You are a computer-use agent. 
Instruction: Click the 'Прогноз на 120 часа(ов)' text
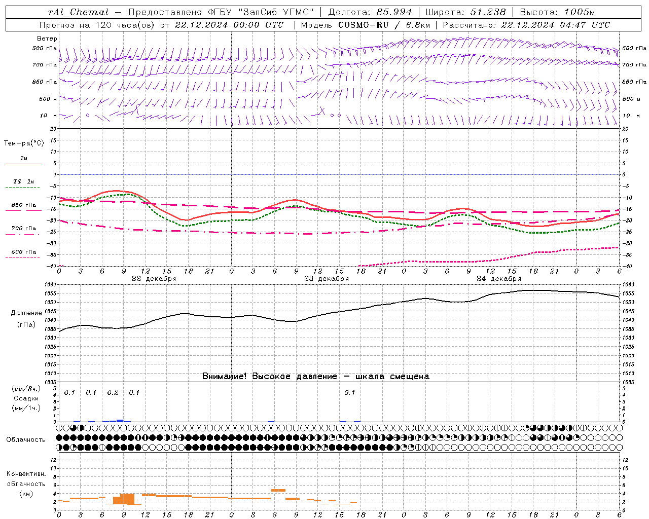pyautogui.click(x=97, y=25)
